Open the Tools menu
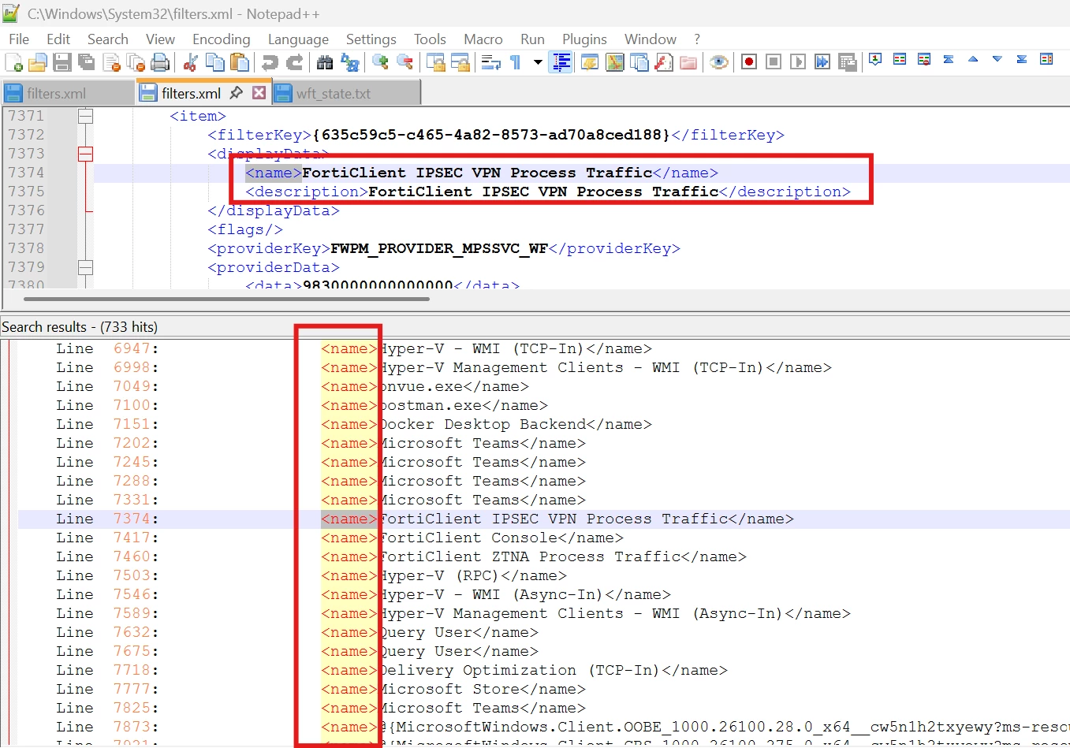 [x=430, y=39]
